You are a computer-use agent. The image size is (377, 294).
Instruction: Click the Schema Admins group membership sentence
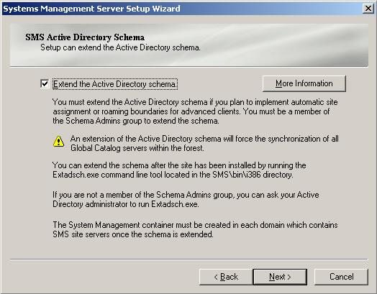coord(191,116)
